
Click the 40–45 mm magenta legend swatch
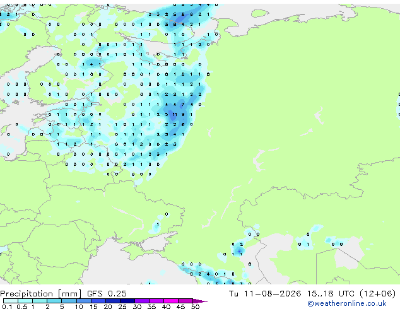pyautogui.click(x=171, y=301)
